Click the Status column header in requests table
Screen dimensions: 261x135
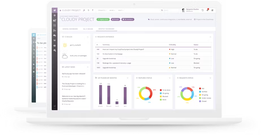tap(196, 45)
